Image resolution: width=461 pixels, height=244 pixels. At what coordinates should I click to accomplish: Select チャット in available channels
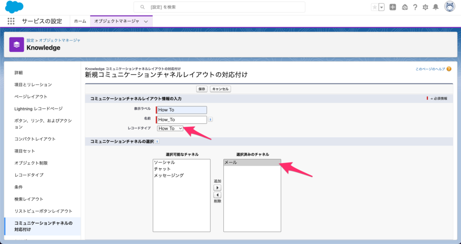tap(181, 169)
